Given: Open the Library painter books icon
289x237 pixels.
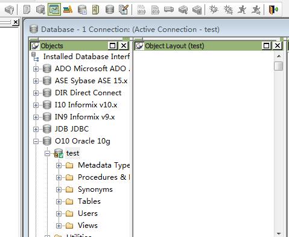Looking at the screenshot, I should 68,10.
